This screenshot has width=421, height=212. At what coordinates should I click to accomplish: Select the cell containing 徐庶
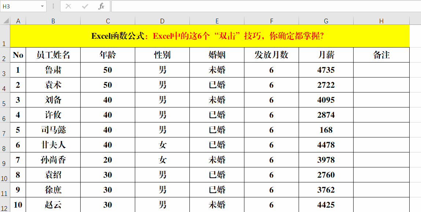[x=53, y=190]
